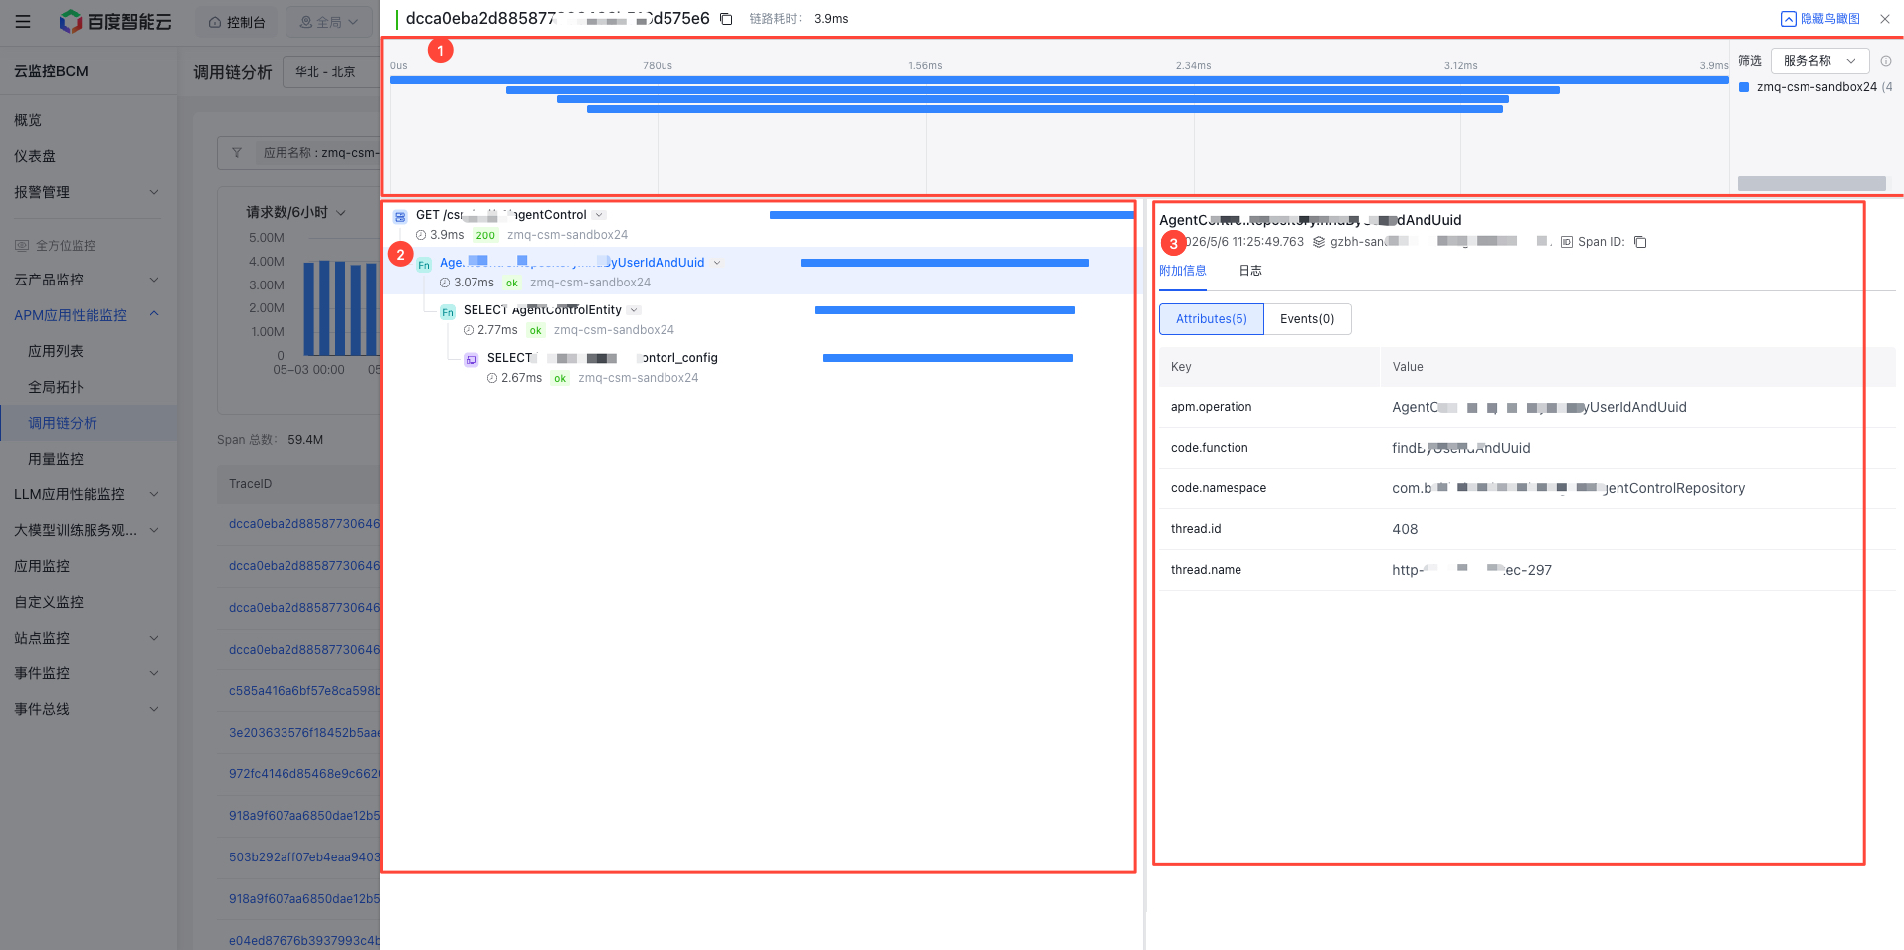Click the 隐藏鸟瞰图 link
This screenshot has width=1904, height=950.
pyautogui.click(x=1829, y=19)
